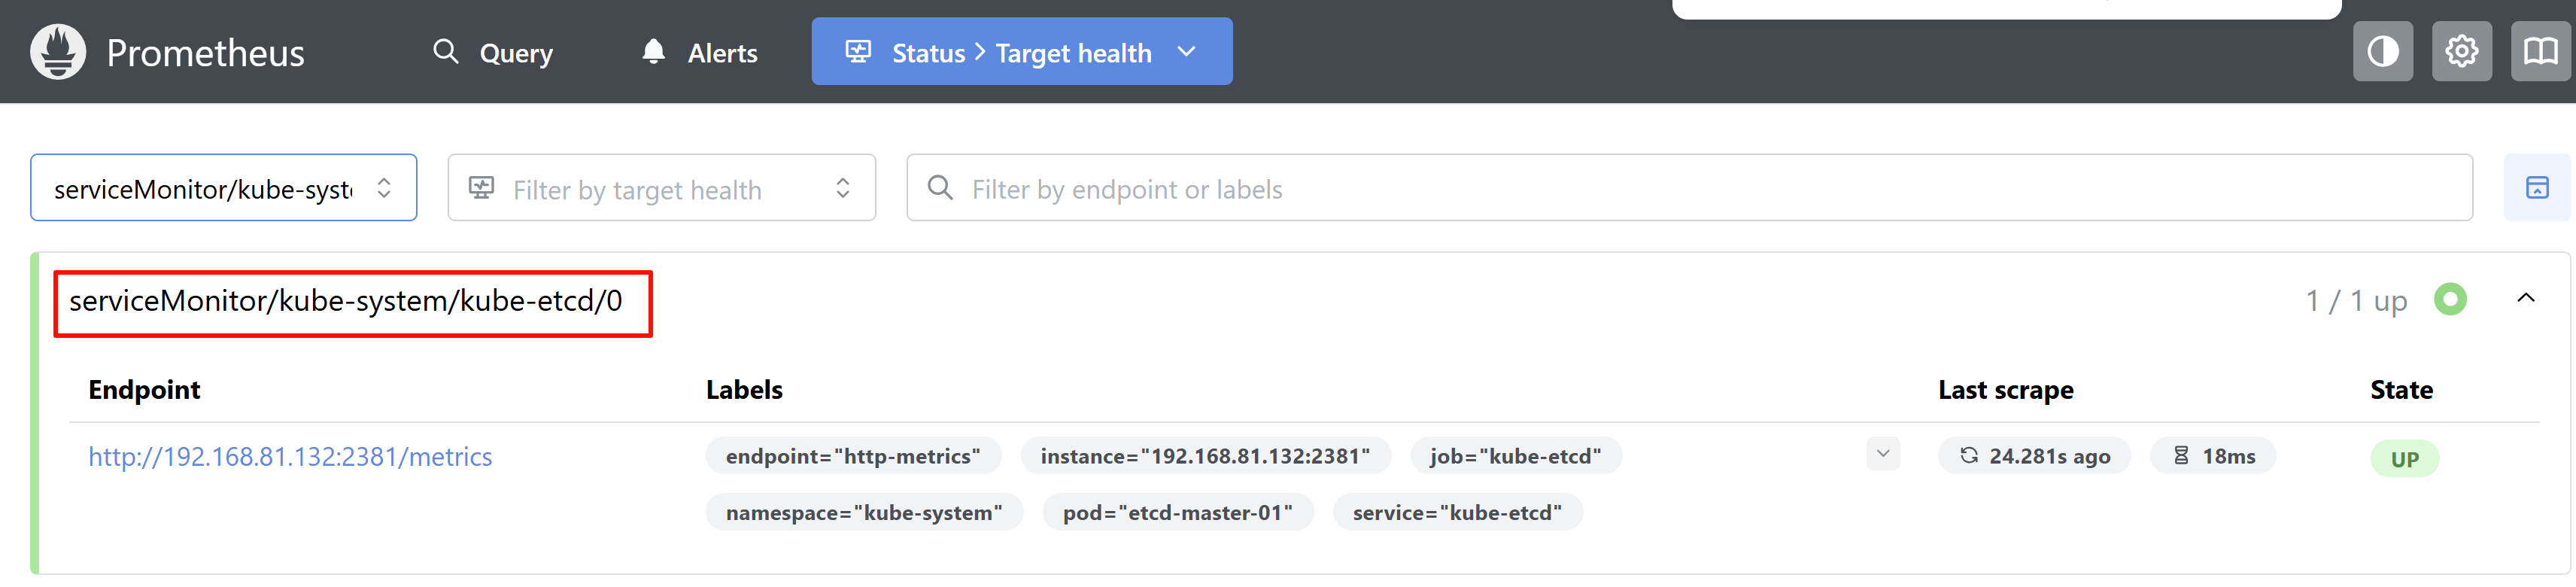Click the collapse-all pools icon button
The width and height of the screenshot is (2576, 587).
[2536, 188]
